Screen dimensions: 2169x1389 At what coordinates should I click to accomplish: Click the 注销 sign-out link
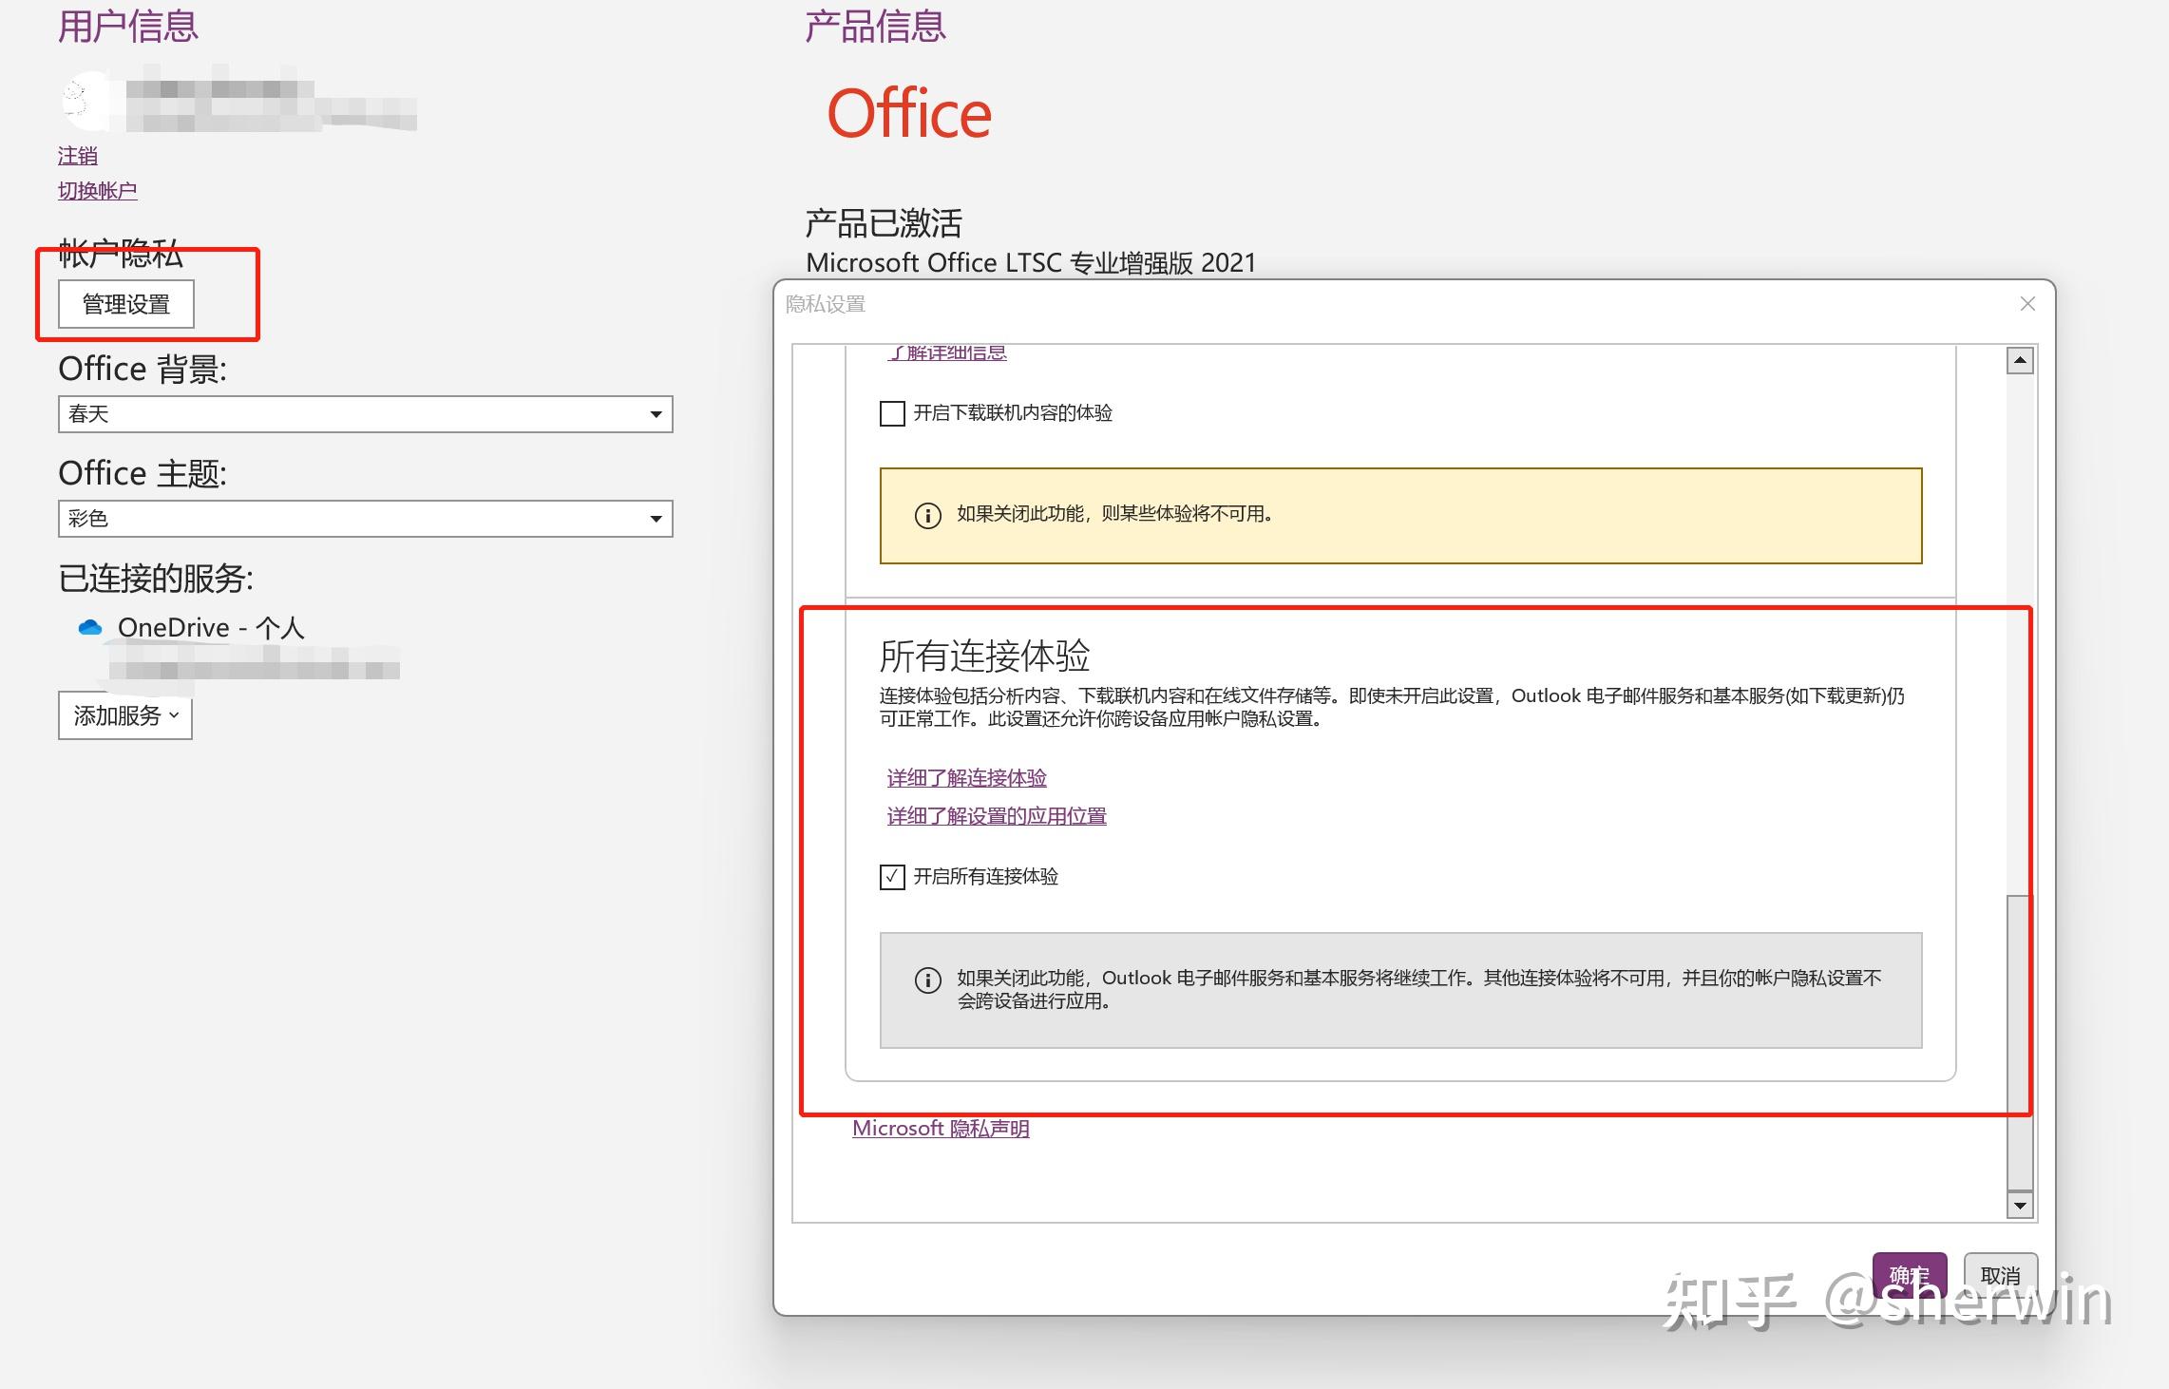(78, 156)
